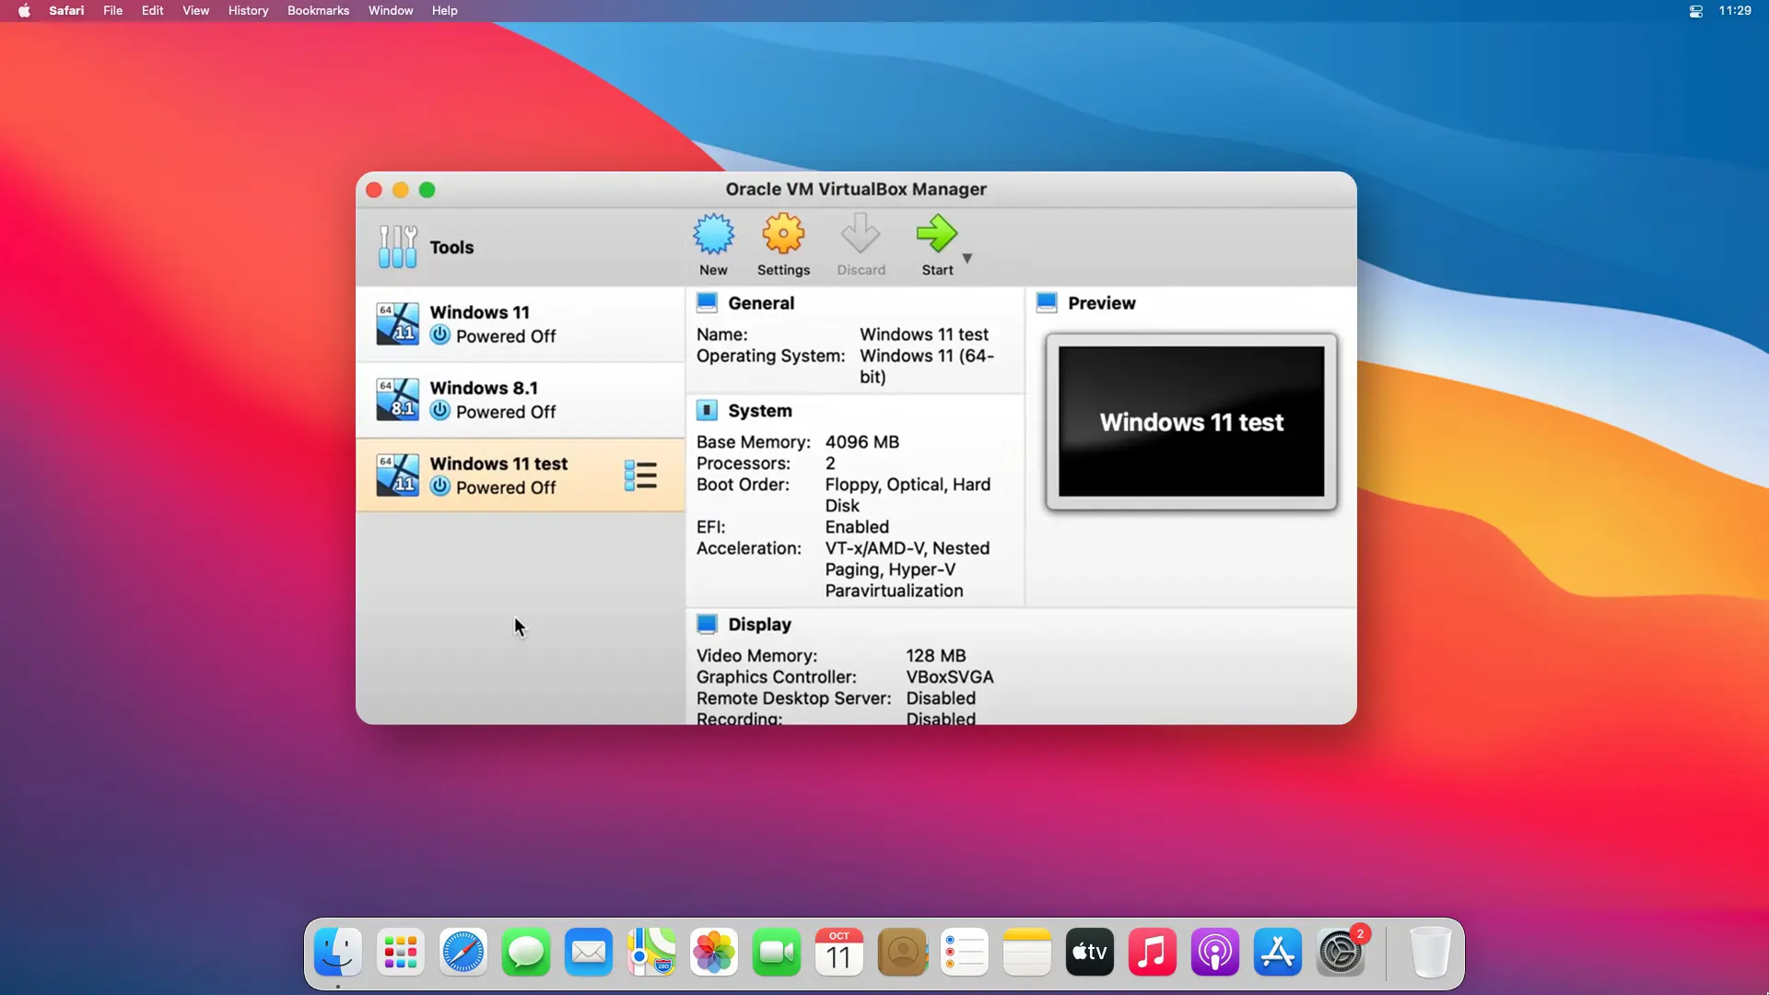
Task: Click the System section icon
Action: [x=707, y=409]
